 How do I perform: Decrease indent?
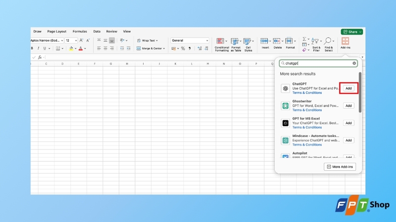click(122, 48)
